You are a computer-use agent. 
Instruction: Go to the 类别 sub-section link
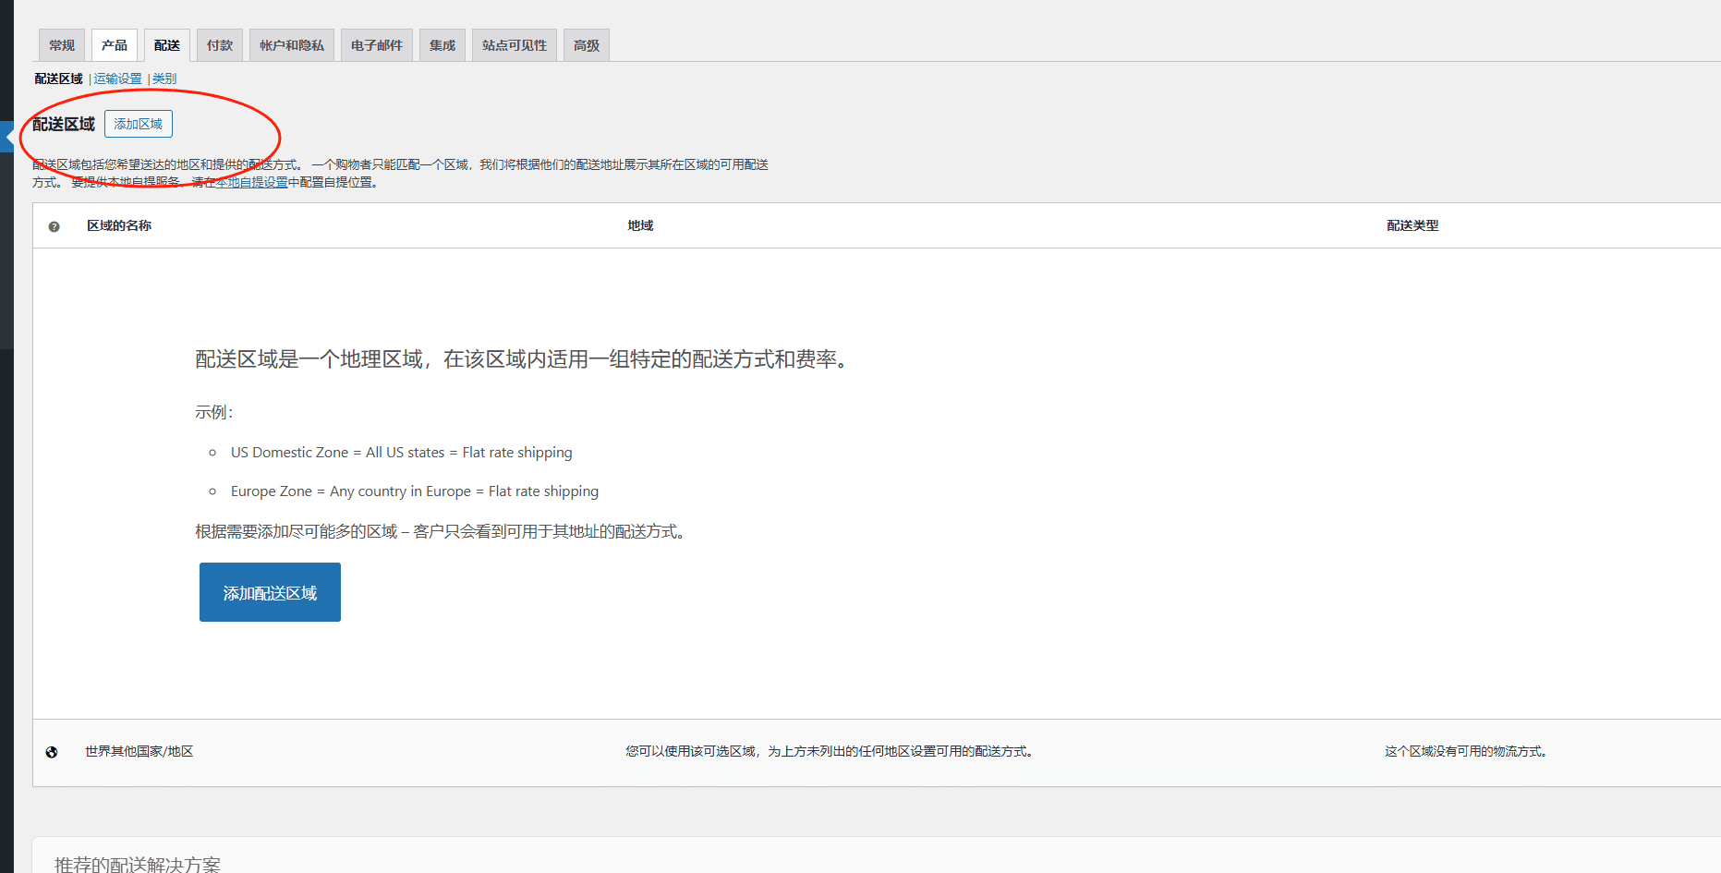click(164, 79)
